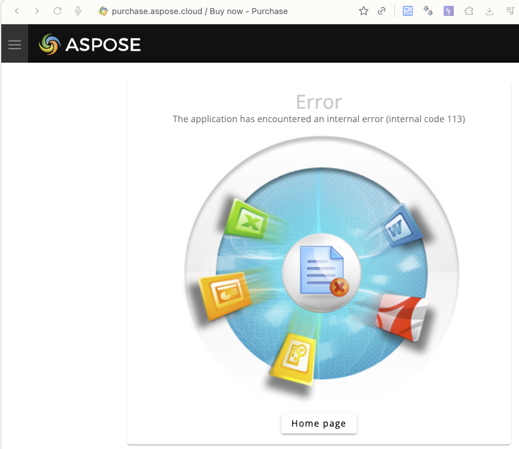Click the orange PowerPoint slide icon in the illustration
Image resolution: width=519 pixels, height=449 pixels.
(225, 295)
